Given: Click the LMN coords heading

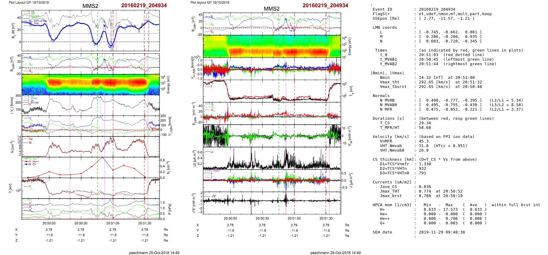Looking at the screenshot, I should pos(385,28).
